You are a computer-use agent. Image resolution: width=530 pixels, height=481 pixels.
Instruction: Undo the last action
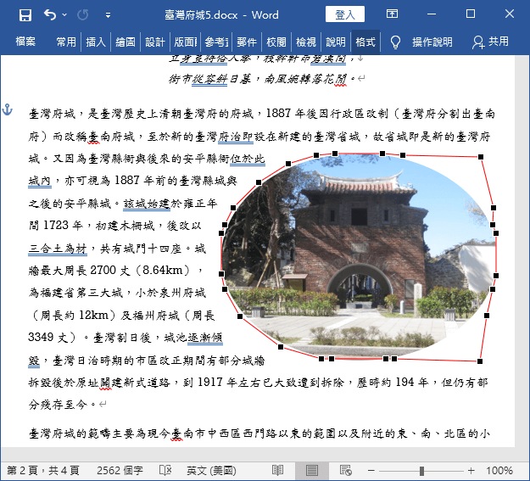(x=50, y=15)
